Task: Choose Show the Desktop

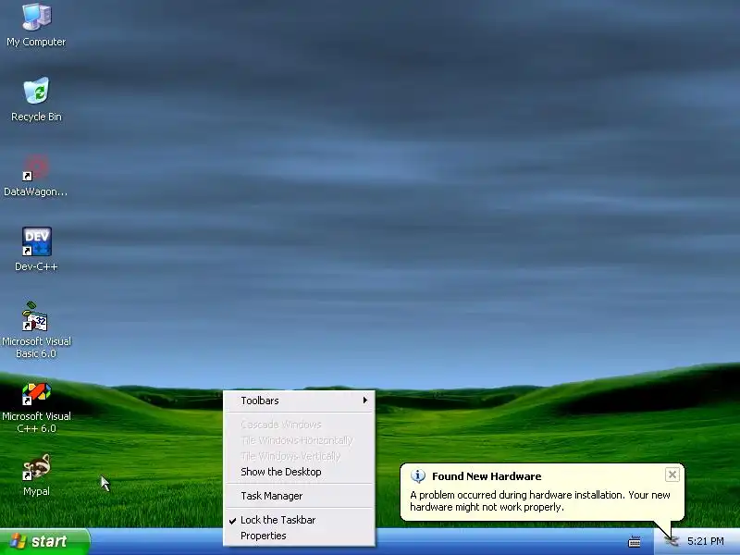Action: [x=299, y=472]
